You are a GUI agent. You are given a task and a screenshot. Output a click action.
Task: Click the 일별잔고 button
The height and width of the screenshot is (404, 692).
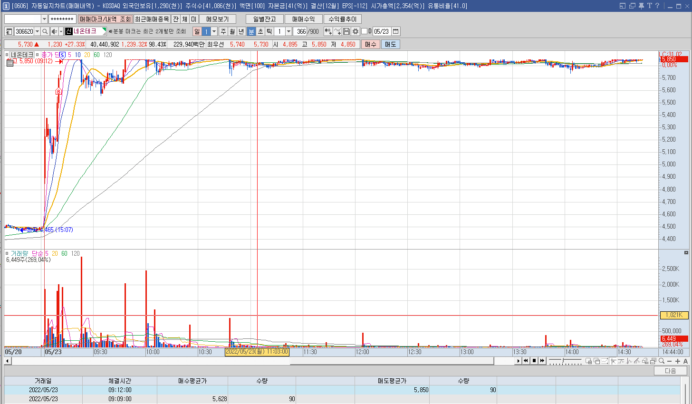pos(265,19)
